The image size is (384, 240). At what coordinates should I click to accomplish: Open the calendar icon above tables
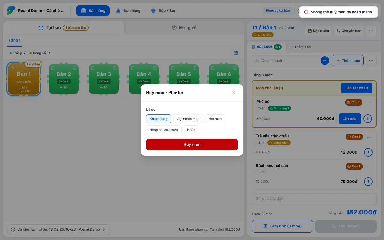point(236,53)
